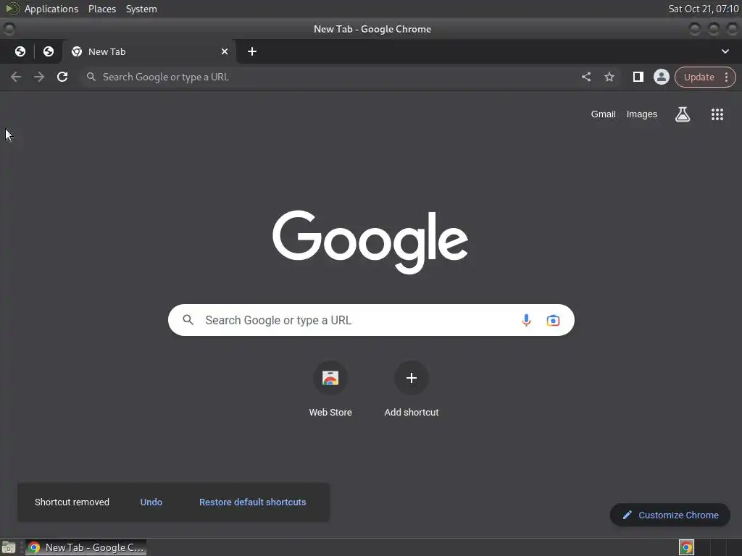Open the Chrome three-dot menu
The height and width of the screenshot is (556, 742).
[x=726, y=77]
